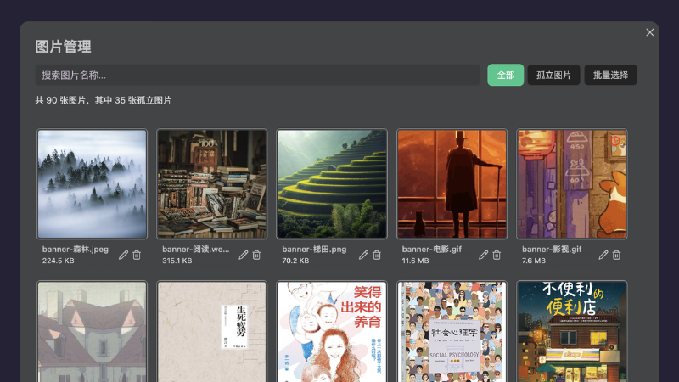The image size is (679, 382).
Task: Select the 不便利的便利店 cover thumbnail
Action: coord(571,331)
